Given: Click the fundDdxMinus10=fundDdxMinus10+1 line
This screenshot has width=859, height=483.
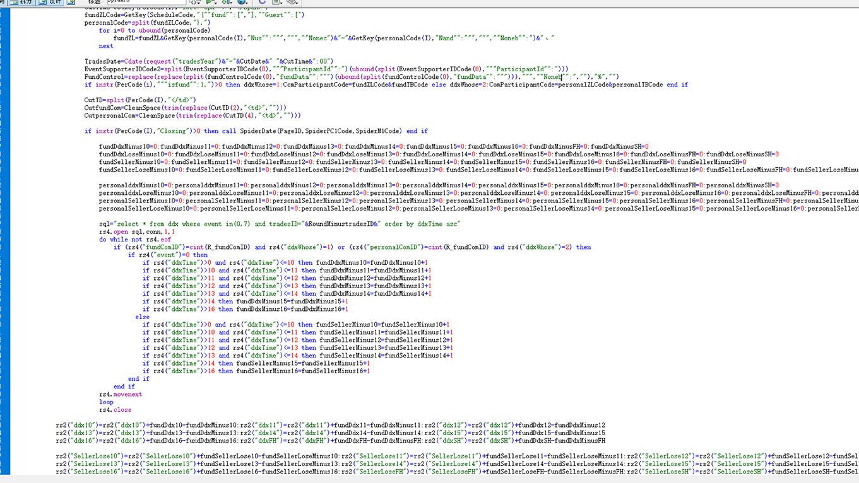Looking at the screenshot, I should (286, 263).
